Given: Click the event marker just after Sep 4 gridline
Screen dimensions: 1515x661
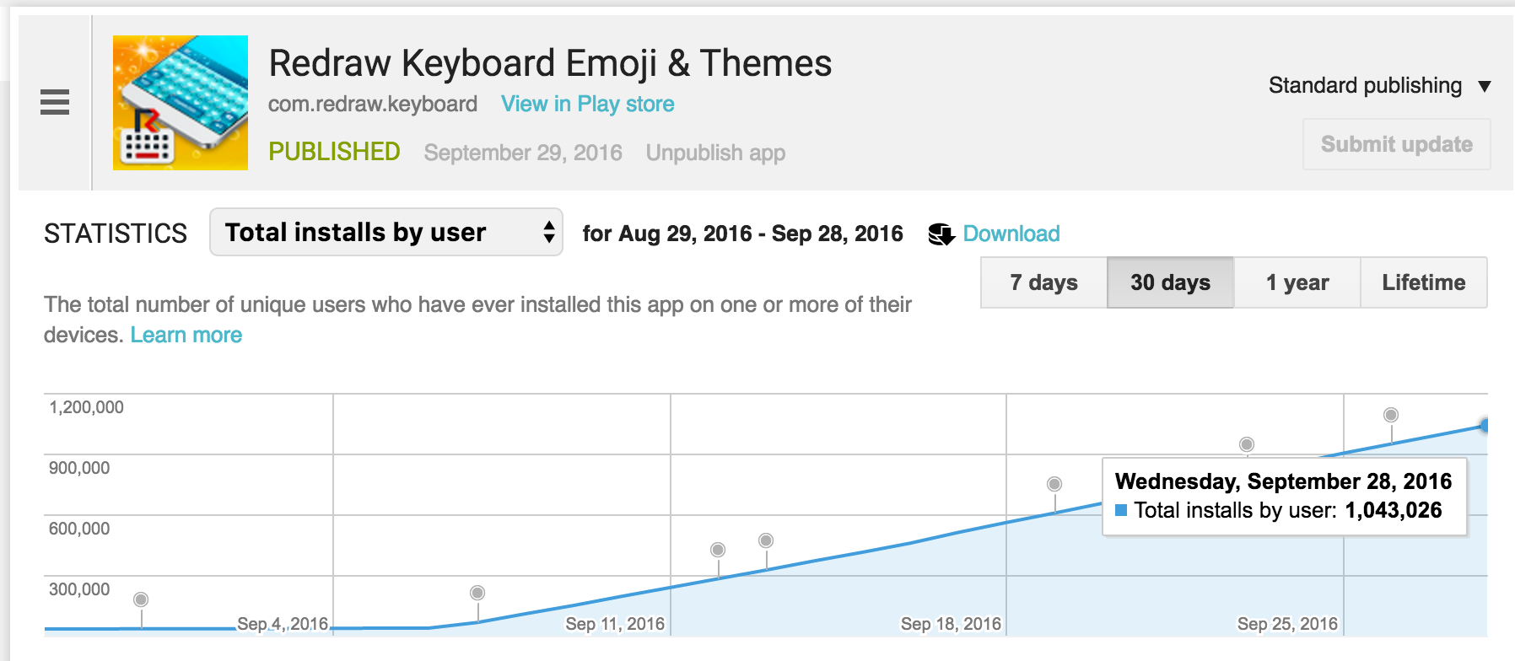Looking at the screenshot, I should pos(477,593).
